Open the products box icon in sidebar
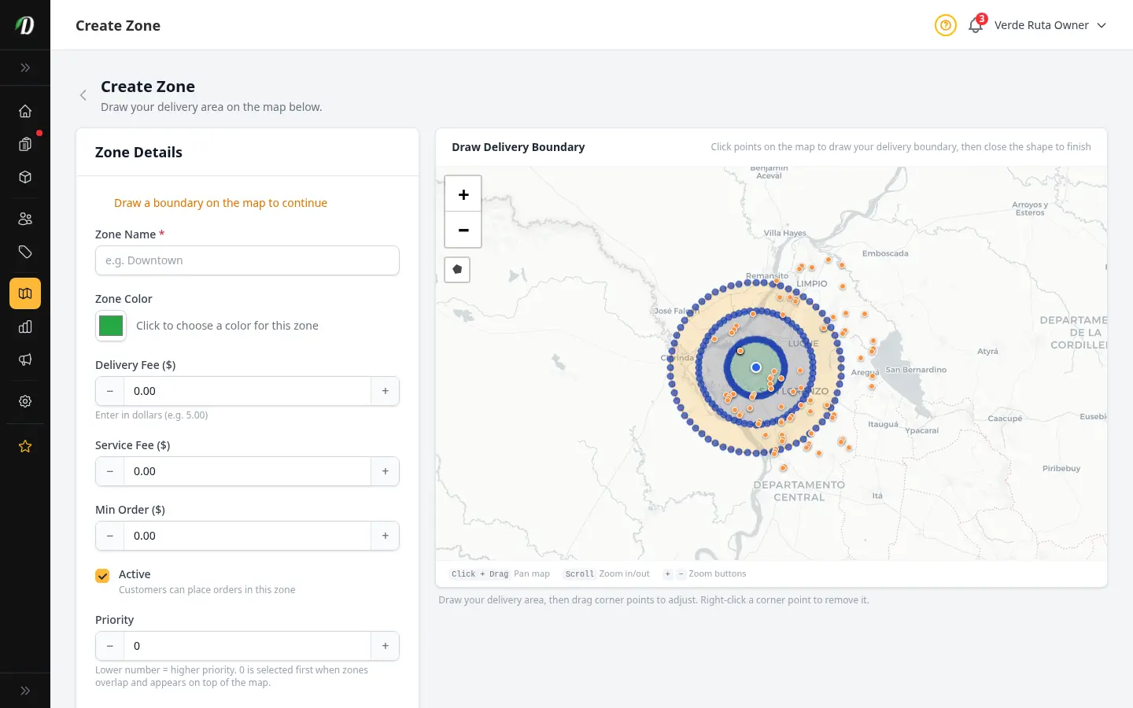 coord(25,177)
